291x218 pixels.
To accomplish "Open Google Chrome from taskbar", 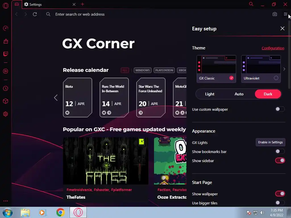I will click(x=60, y=212).
